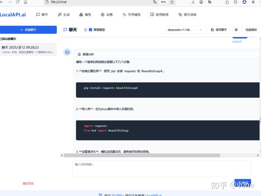Toggle the 推理模型 checkbox
Viewport: 261px width, 196px height.
(90, 30)
